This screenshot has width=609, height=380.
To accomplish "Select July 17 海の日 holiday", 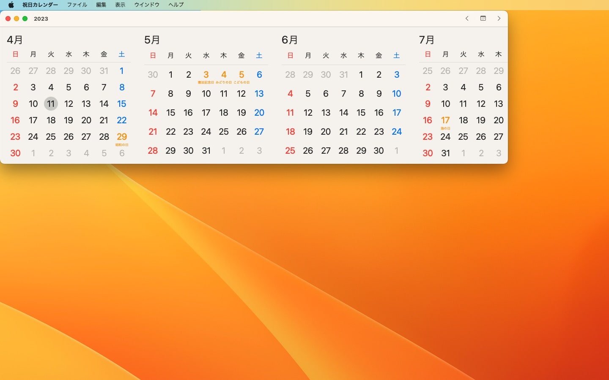I will point(445,121).
